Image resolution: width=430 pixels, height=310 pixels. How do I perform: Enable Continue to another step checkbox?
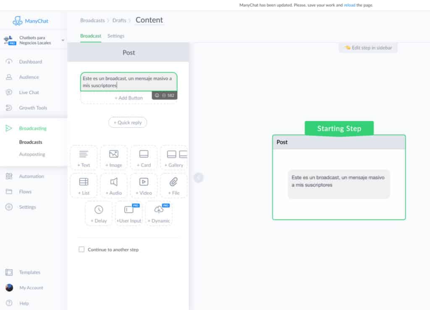click(81, 249)
